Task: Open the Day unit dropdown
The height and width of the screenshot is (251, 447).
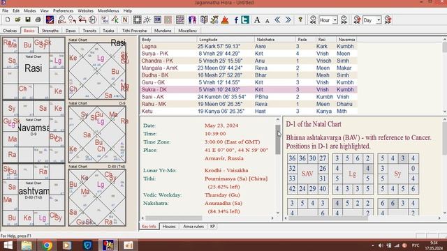Action: (379, 20)
